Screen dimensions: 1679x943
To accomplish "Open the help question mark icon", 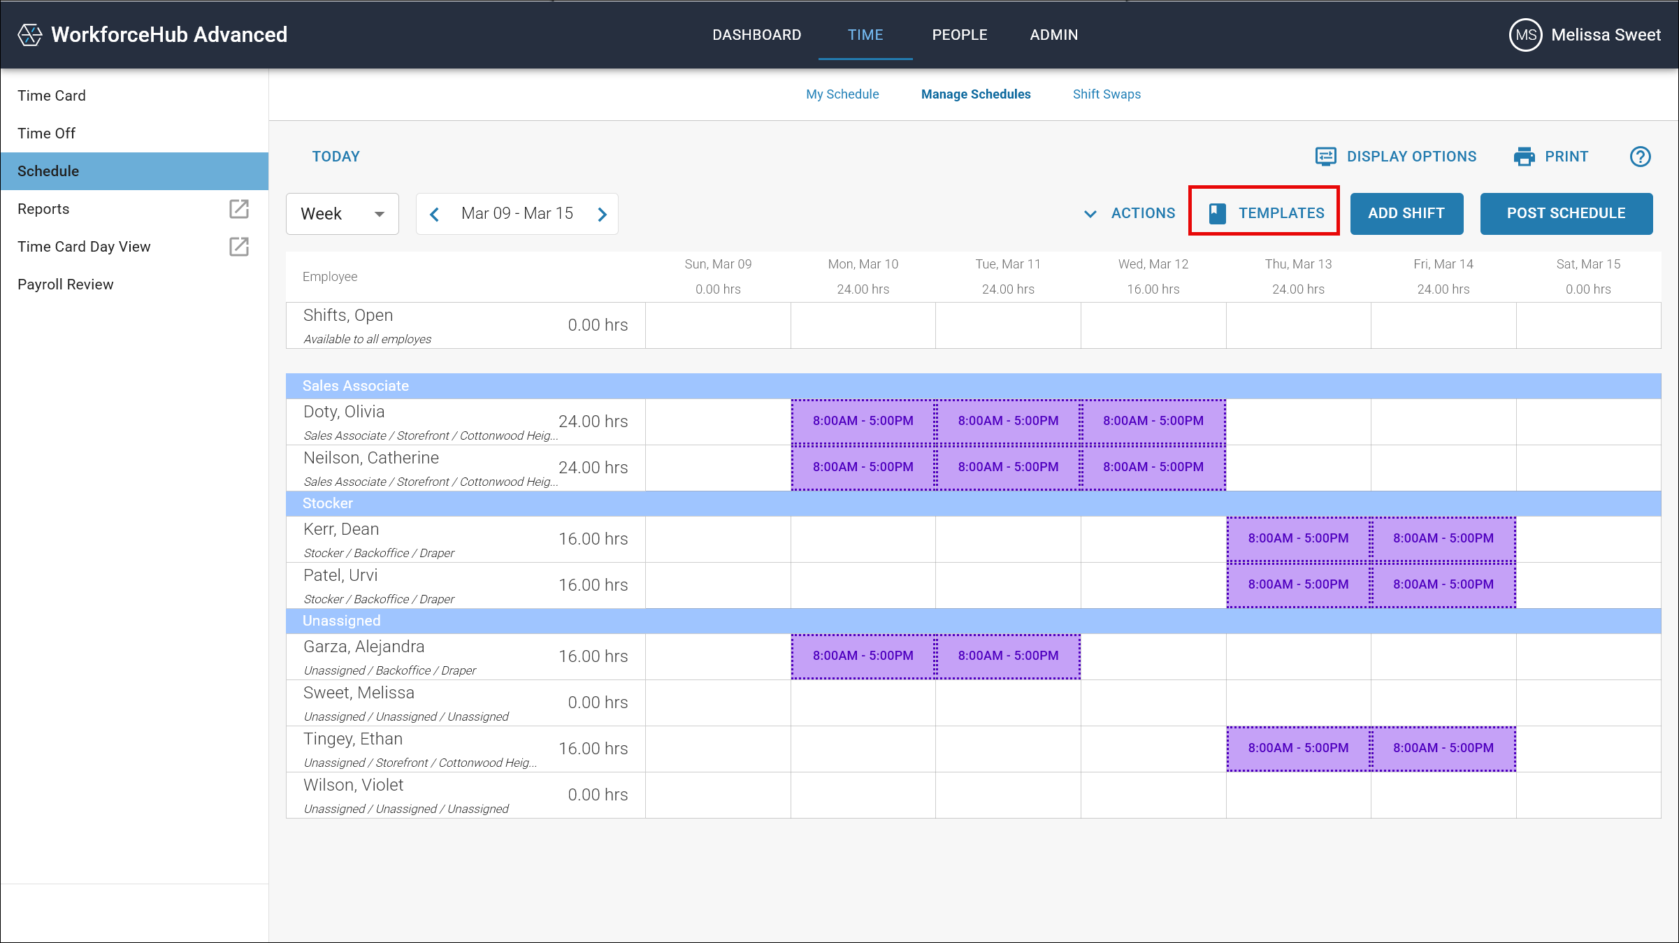I will point(1640,157).
